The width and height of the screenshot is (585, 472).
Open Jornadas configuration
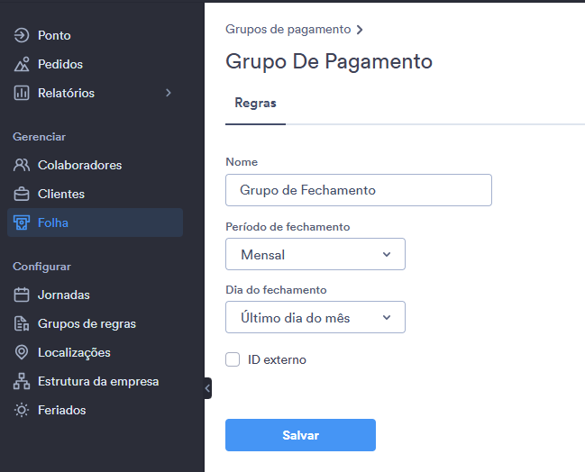tap(96, 295)
